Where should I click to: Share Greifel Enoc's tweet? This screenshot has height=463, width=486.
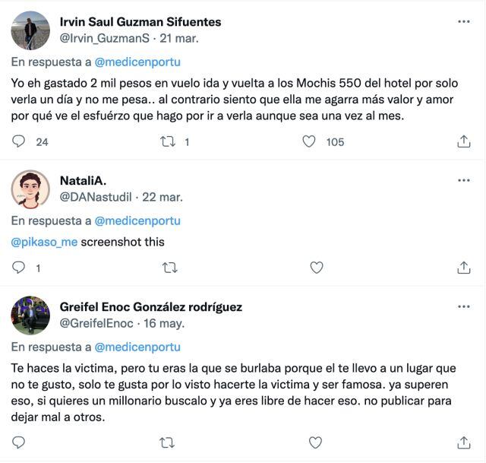463,442
